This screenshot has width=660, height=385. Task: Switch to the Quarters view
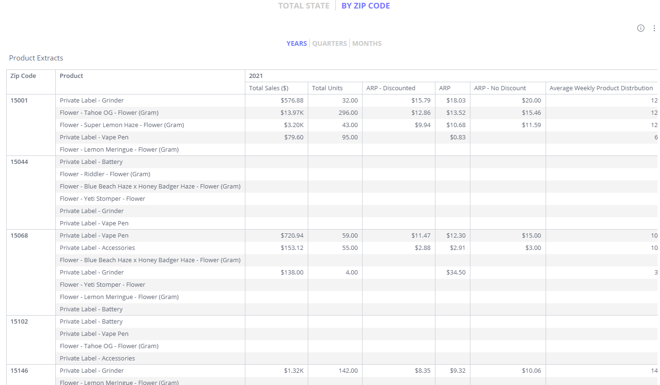[330, 43]
